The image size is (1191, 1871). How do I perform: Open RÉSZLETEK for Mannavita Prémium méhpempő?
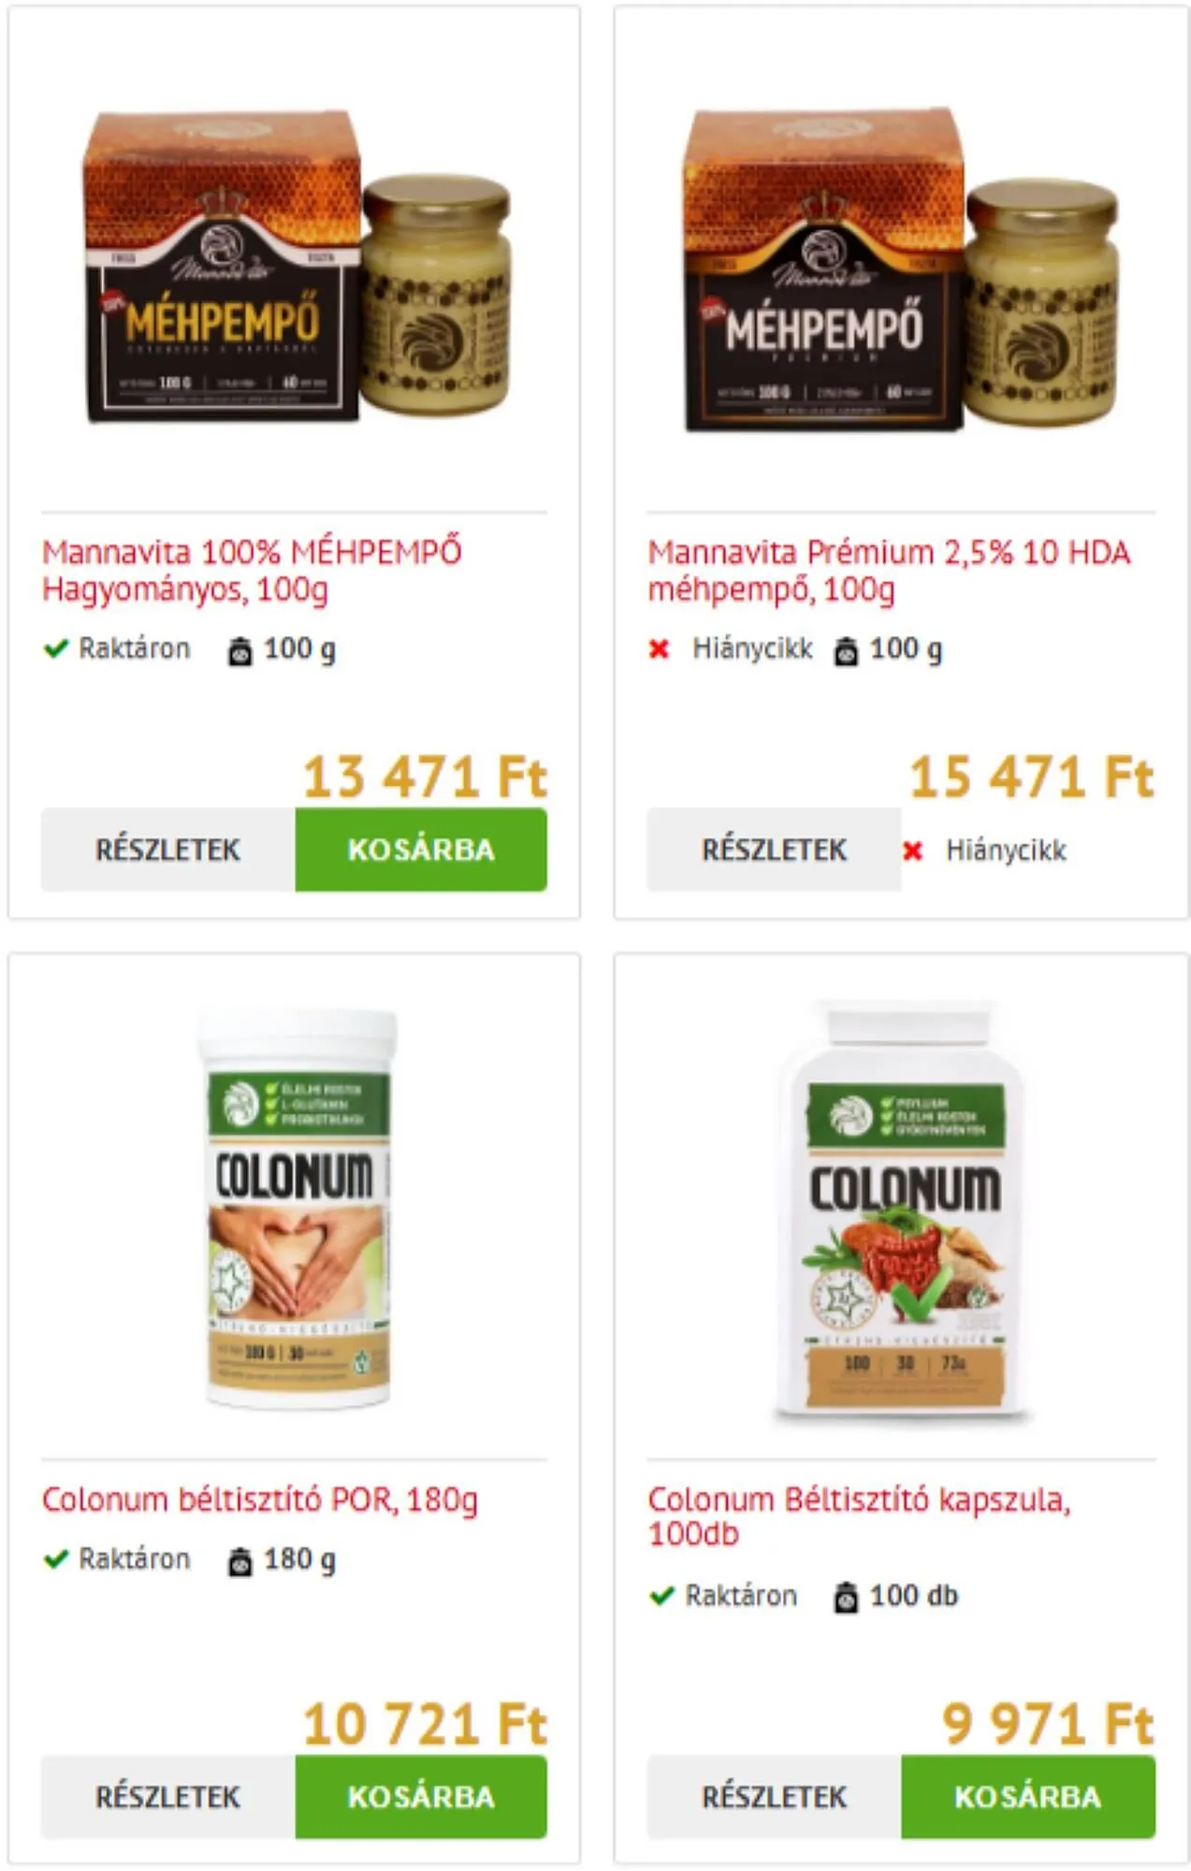(x=774, y=849)
